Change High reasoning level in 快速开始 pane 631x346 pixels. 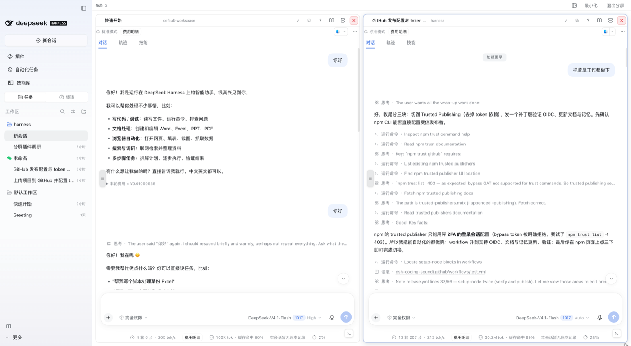pos(314,318)
